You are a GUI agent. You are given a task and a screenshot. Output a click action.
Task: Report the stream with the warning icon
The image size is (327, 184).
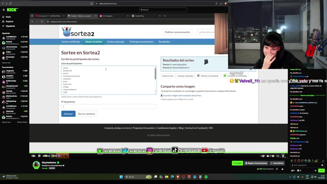point(282,169)
